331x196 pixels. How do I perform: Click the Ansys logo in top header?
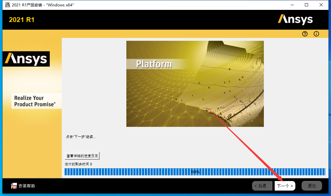point(295,19)
